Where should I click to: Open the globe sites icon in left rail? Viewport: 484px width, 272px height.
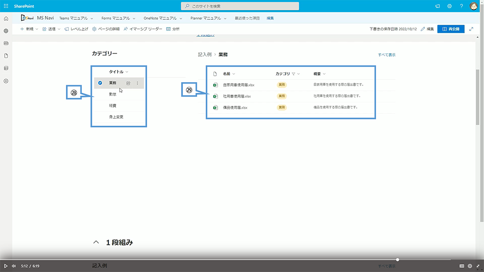click(6, 31)
